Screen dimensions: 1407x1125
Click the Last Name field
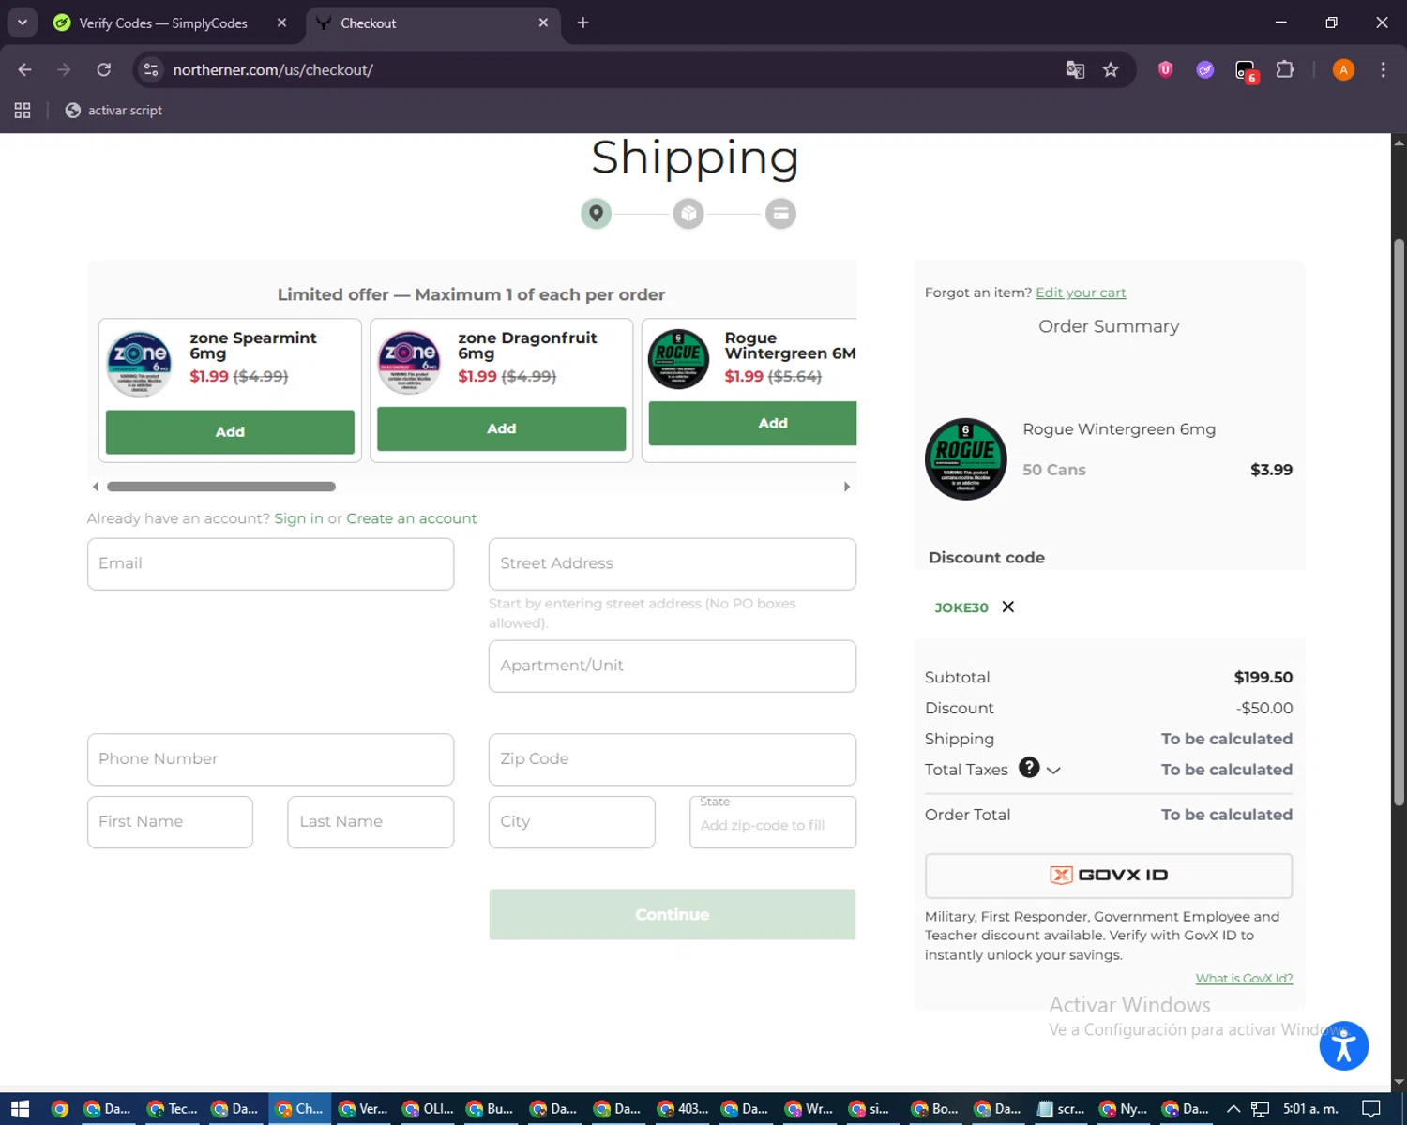[371, 822]
